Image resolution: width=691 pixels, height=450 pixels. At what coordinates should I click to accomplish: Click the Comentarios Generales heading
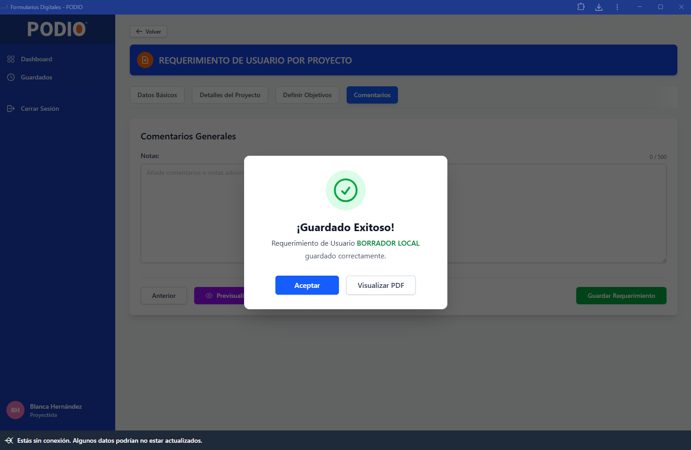(x=188, y=136)
